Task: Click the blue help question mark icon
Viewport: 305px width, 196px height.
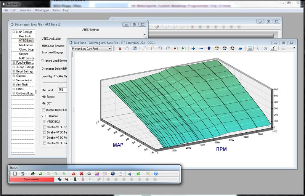Action: coord(156,174)
